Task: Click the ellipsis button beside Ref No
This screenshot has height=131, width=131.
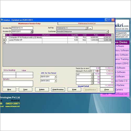Action: tap(90, 28)
